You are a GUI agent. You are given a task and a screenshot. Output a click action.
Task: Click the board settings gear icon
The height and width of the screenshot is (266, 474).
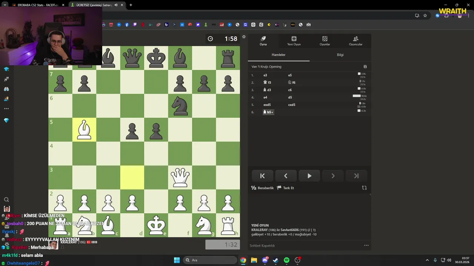pos(244,37)
